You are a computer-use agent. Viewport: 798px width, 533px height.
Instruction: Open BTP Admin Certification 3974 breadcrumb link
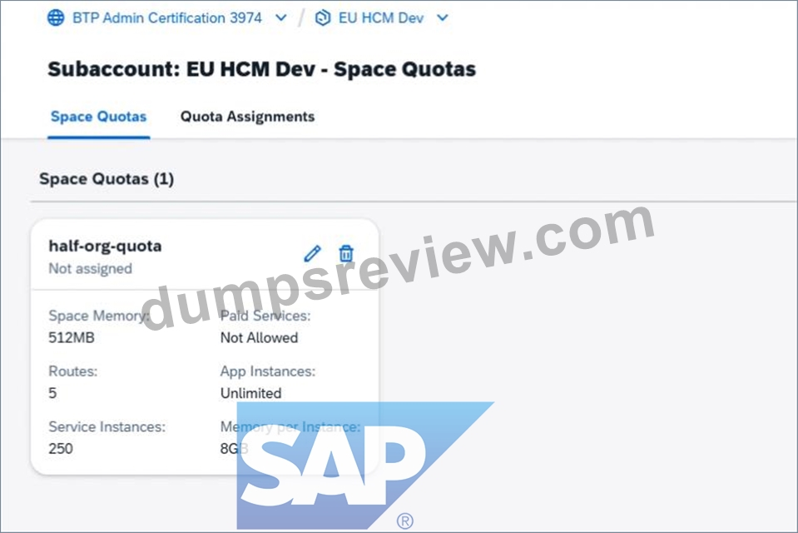click(x=167, y=17)
